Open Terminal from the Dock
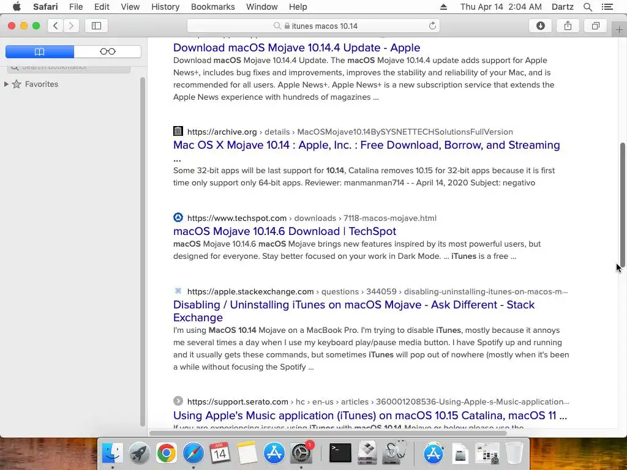 tap(340, 453)
